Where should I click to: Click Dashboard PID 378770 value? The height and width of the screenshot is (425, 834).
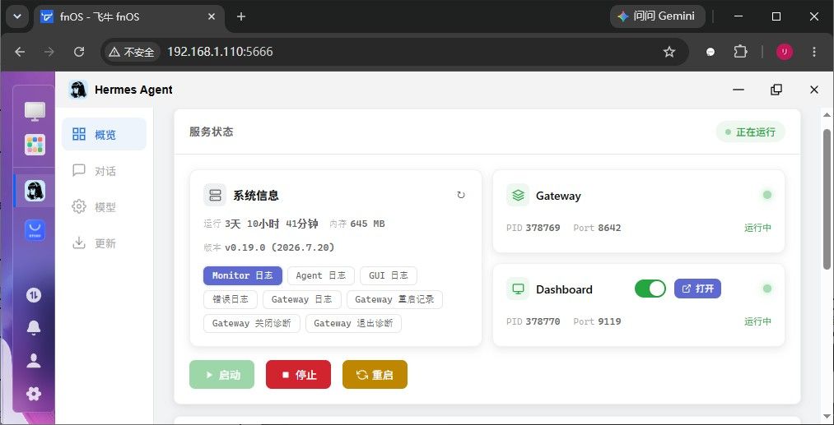point(543,321)
